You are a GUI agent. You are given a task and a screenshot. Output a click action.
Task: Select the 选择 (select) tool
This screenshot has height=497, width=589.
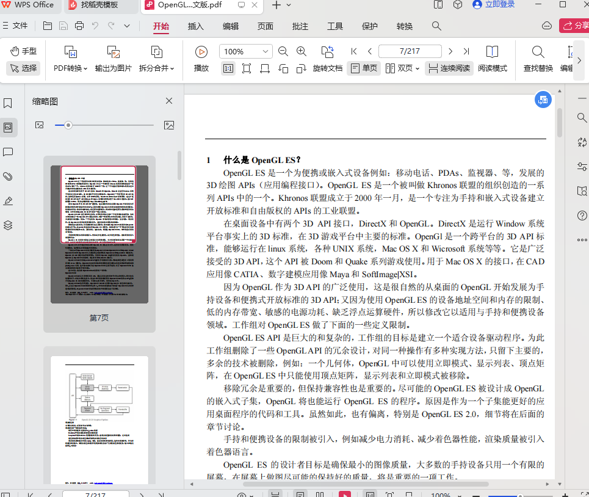tap(23, 68)
